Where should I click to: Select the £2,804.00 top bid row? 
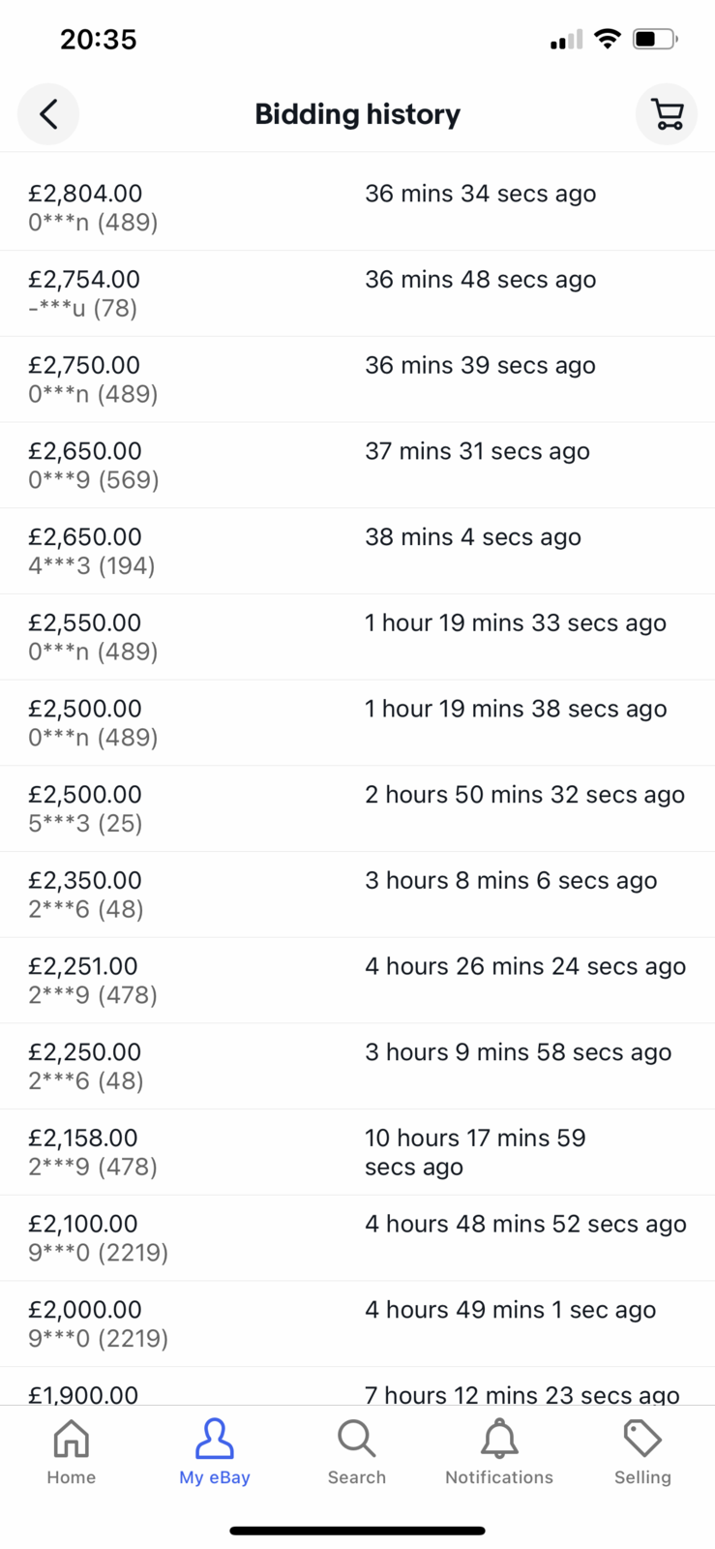357,207
